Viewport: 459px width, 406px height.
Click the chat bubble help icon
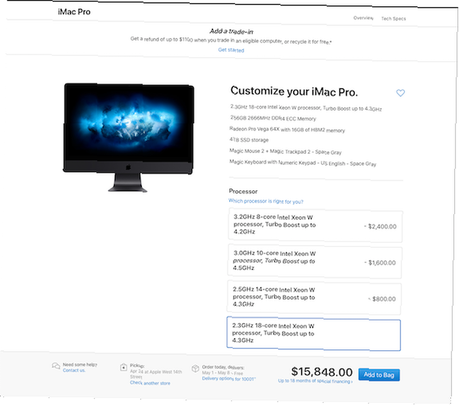[56, 366]
